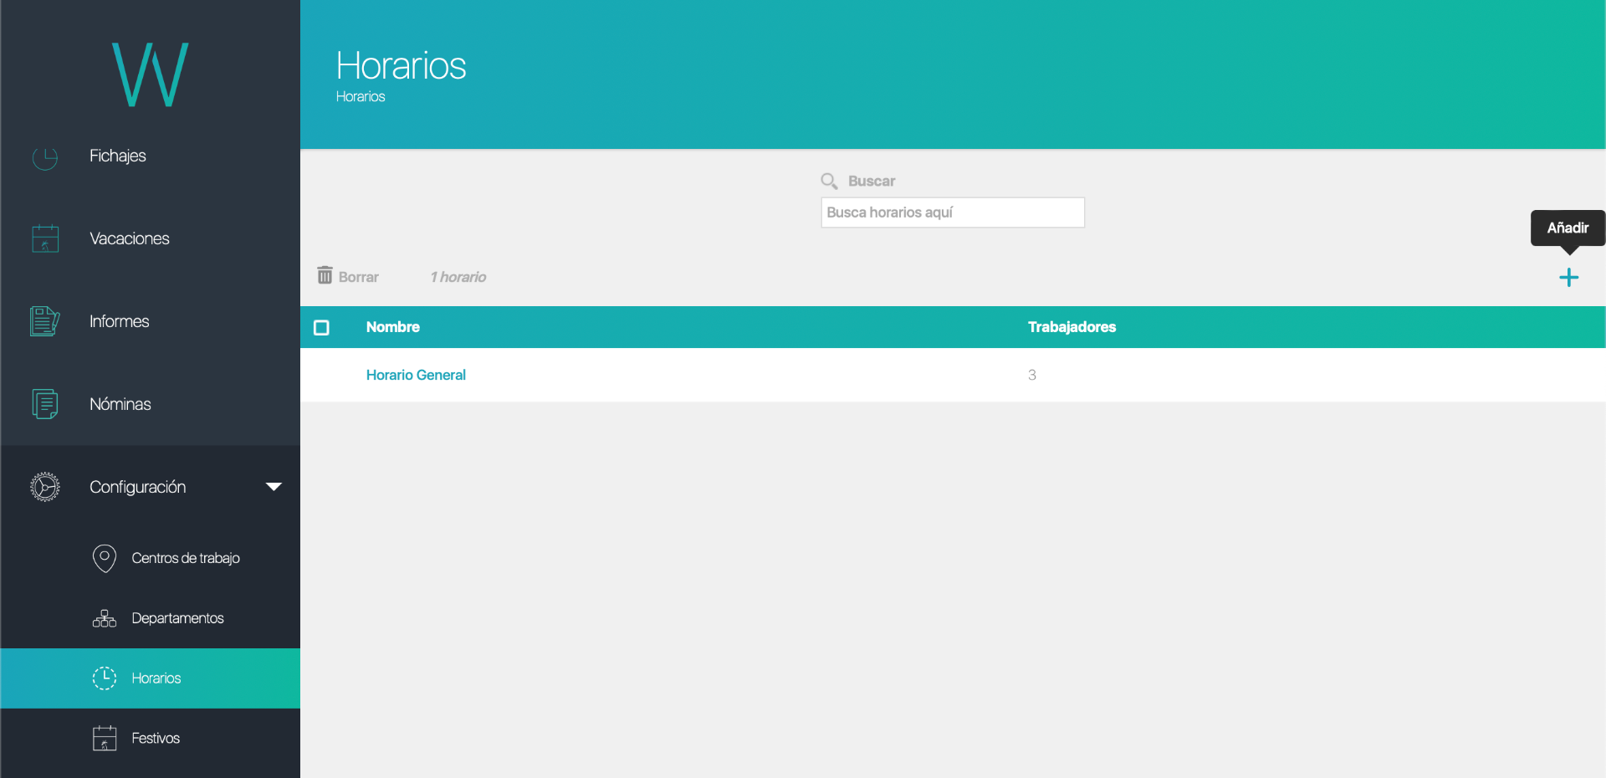
Task: Click the worker count 3 cell
Action: [1032, 375]
